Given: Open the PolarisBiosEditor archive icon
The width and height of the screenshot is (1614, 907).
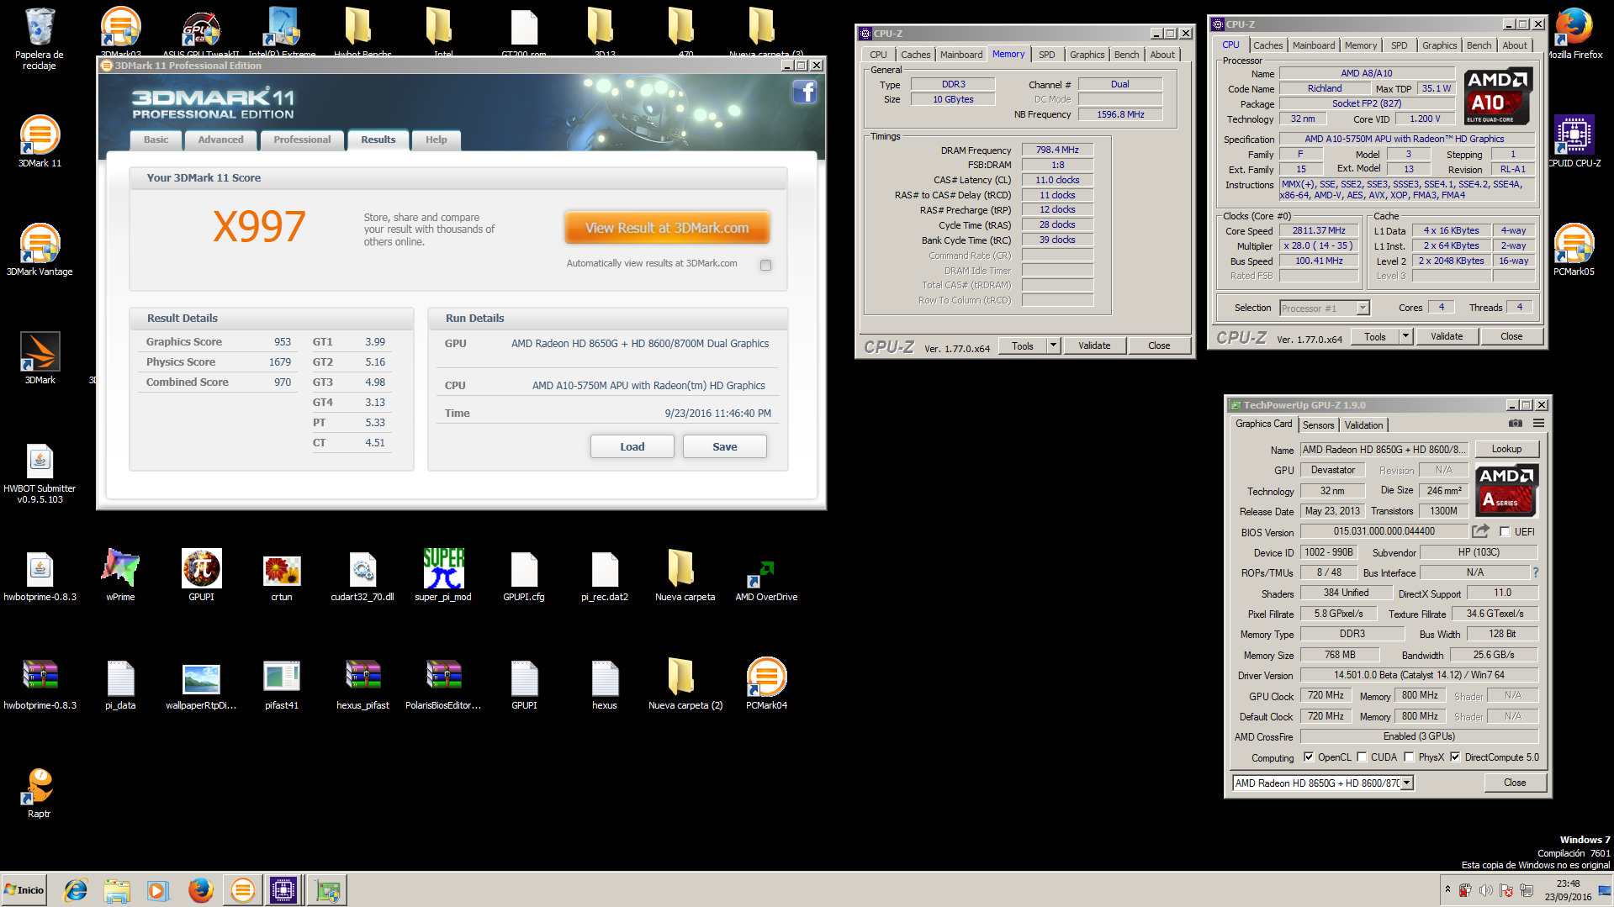Looking at the screenshot, I should (443, 683).
